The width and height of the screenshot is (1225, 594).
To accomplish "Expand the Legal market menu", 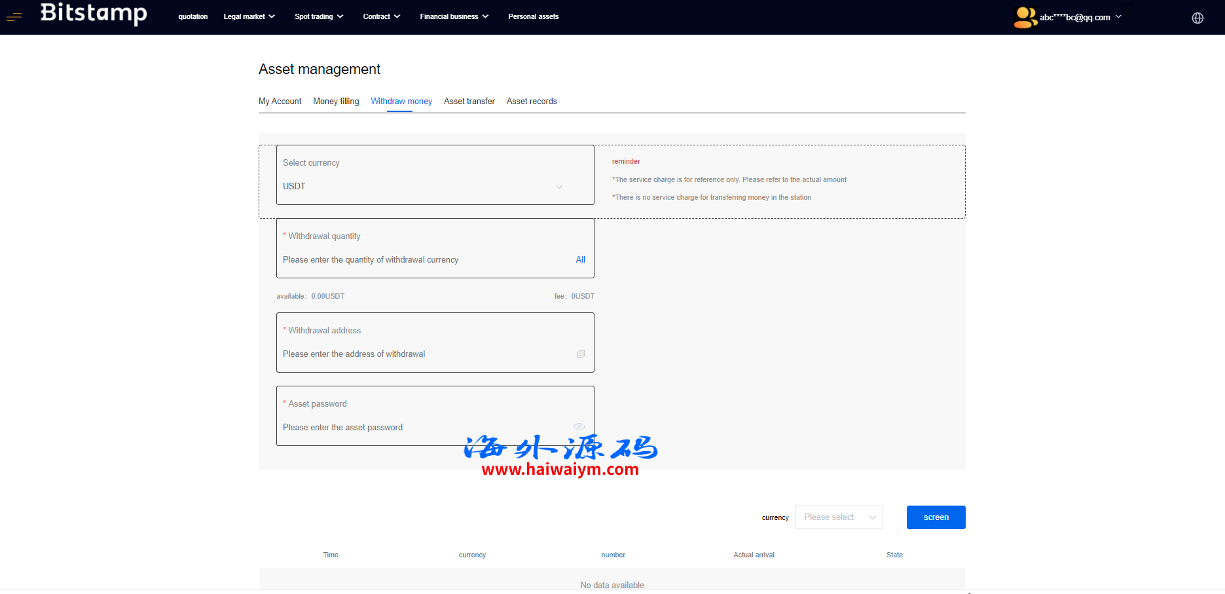I will 249,16.
